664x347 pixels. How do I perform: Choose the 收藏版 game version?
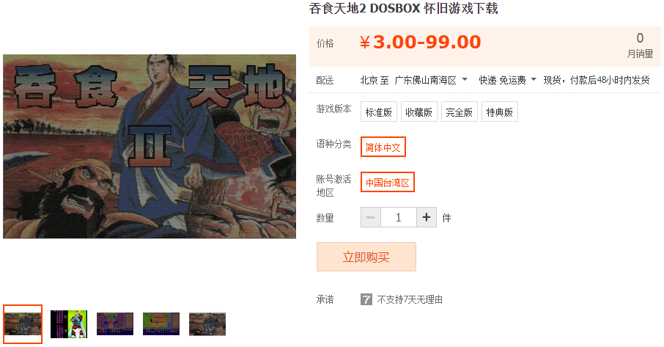[x=418, y=112]
